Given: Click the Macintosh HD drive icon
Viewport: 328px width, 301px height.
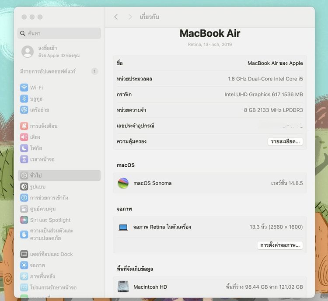Looking at the screenshot, I should click(123, 287).
